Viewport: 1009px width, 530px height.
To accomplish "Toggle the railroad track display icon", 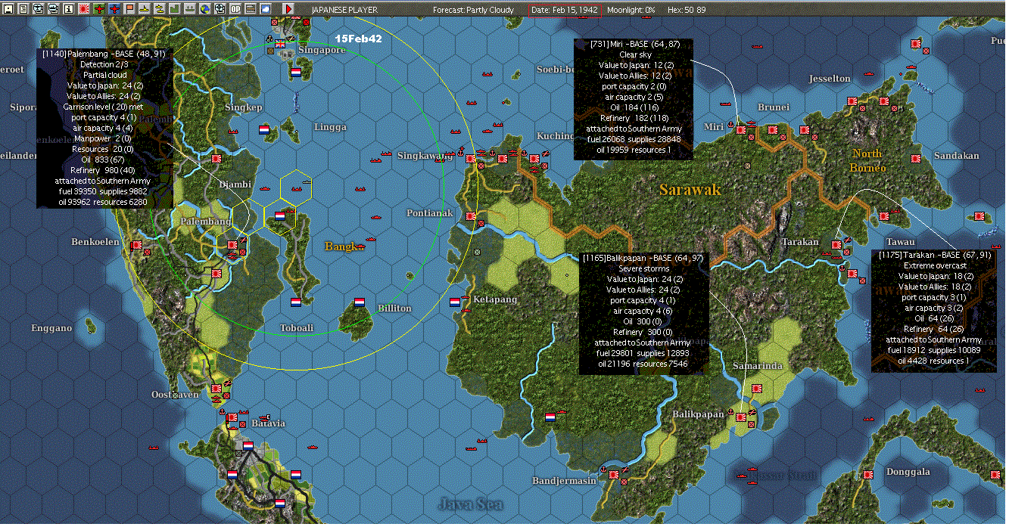I will (x=251, y=9).
